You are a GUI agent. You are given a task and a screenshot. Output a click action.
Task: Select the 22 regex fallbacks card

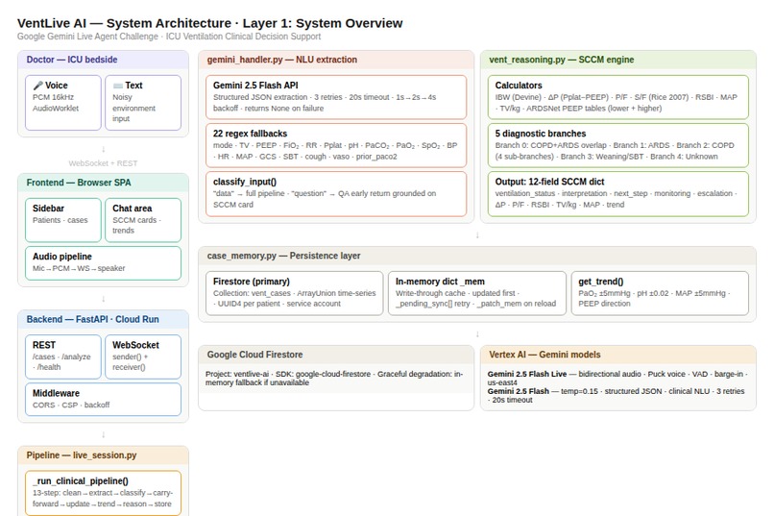point(336,145)
